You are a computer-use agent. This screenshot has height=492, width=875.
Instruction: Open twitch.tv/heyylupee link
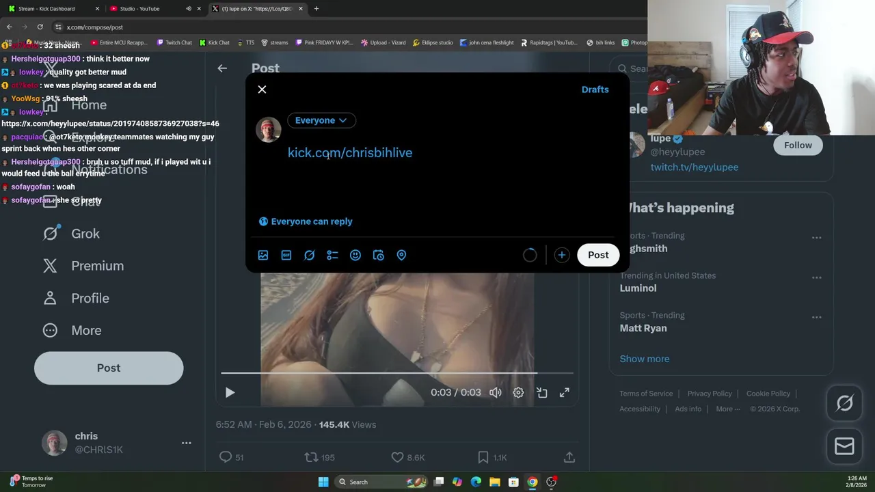click(694, 167)
